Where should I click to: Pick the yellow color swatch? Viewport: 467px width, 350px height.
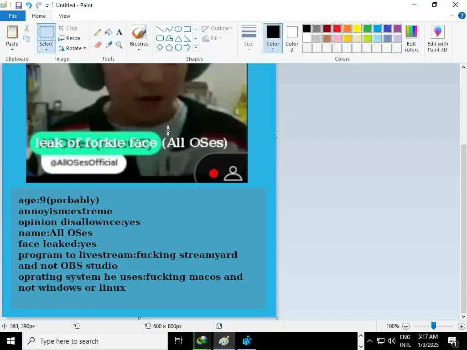click(357, 28)
